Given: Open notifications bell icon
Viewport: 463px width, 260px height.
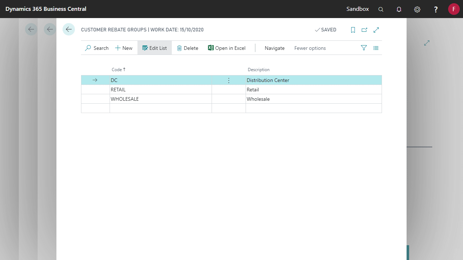Looking at the screenshot, I should 399,9.
